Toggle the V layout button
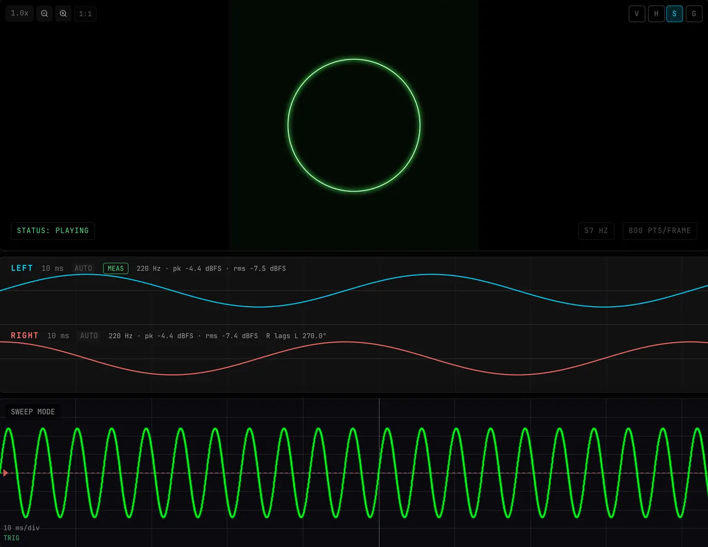Screen dimensions: 708x547 point(637,14)
